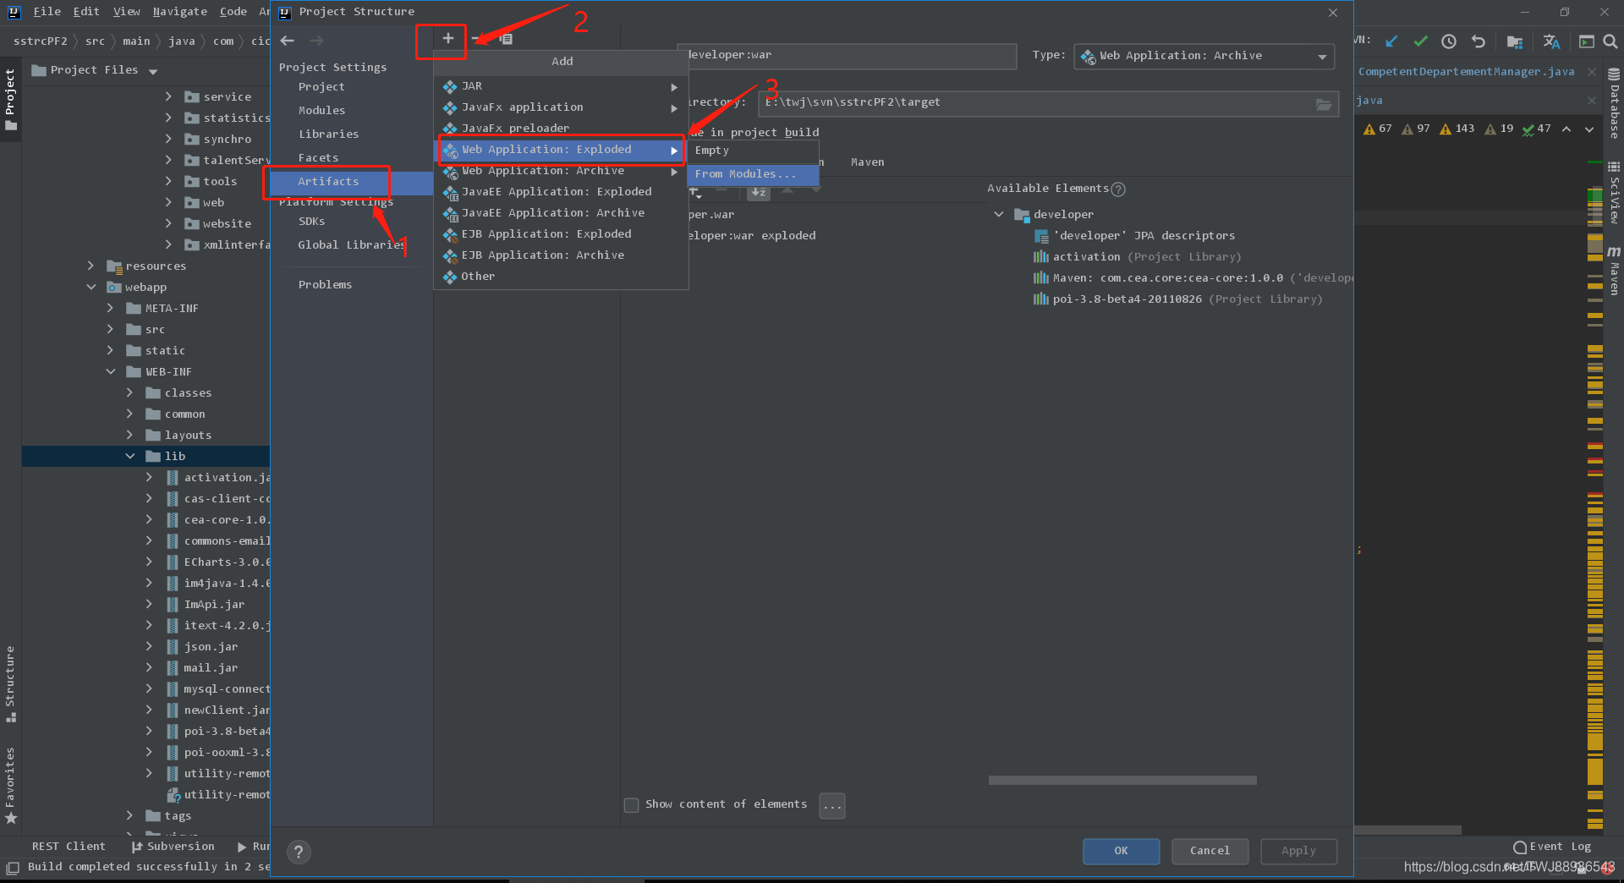Image resolution: width=1624 pixels, height=883 pixels.
Task: Click the SVN Update Project arrow icon
Action: tap(1391, 41)
